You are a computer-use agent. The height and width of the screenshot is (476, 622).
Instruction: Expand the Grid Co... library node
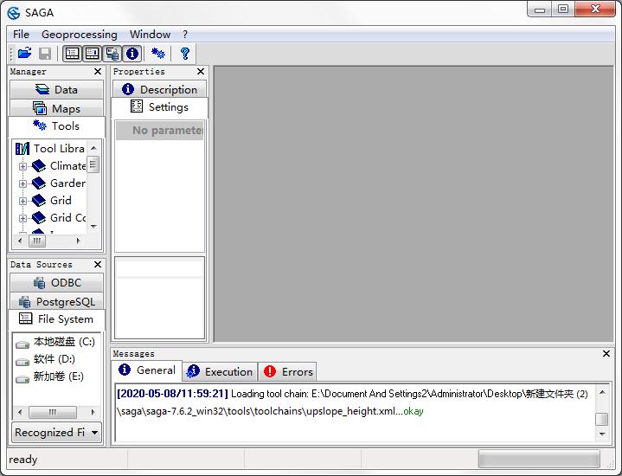pos(22,218)
